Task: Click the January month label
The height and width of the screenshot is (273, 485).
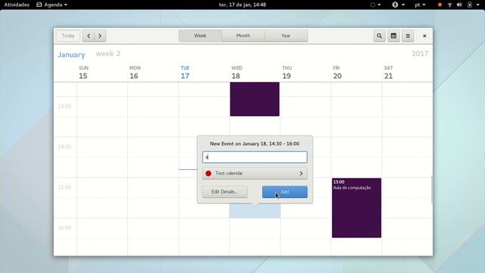Action: click(x=71, y=55)
